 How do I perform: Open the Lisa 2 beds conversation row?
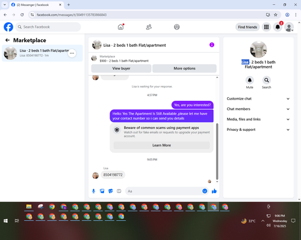42,53
